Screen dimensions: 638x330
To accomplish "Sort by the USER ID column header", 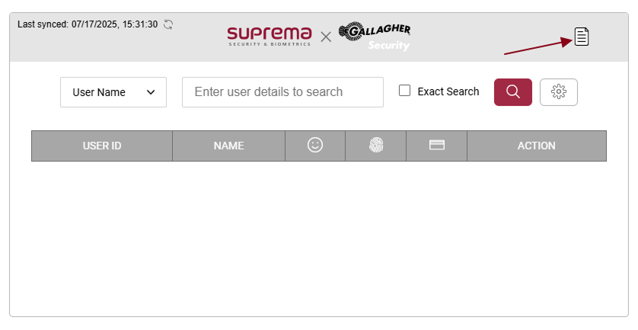I will point(102,146).
